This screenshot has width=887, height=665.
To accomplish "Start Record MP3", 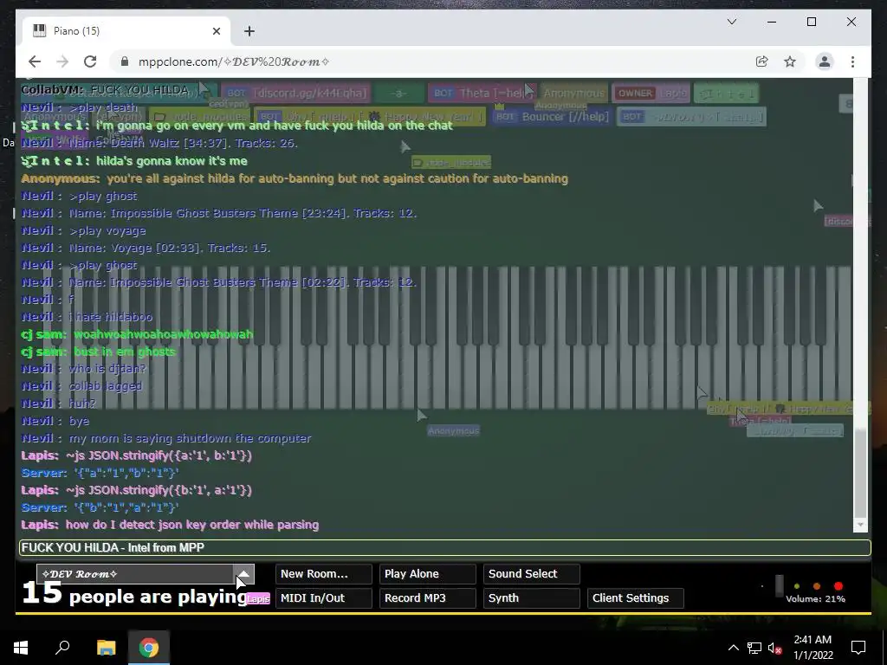I will [428, 597].
